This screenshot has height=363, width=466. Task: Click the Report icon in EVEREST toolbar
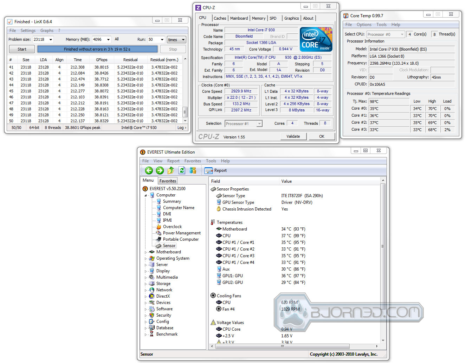[x=209, y=170]
